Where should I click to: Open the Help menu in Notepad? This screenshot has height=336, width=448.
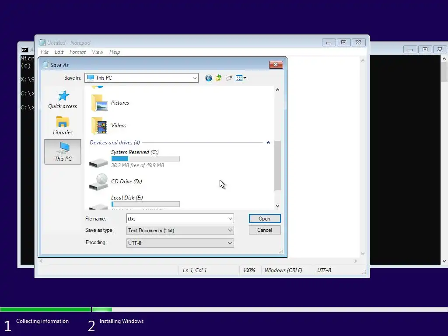click(115, 52)
